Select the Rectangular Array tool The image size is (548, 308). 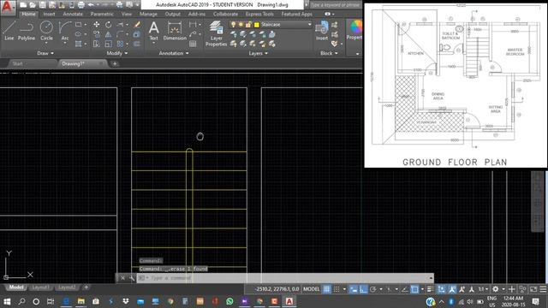pos(120,44)
